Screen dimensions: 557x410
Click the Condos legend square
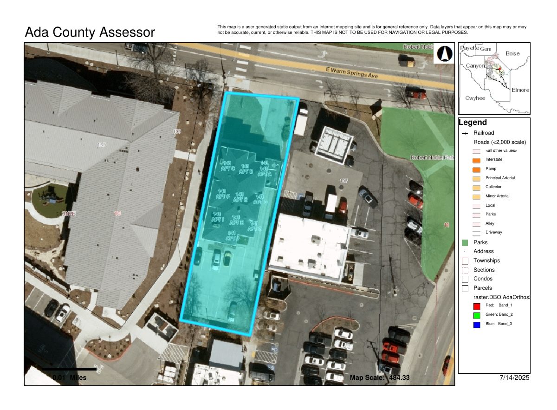(x=465, y=279)
